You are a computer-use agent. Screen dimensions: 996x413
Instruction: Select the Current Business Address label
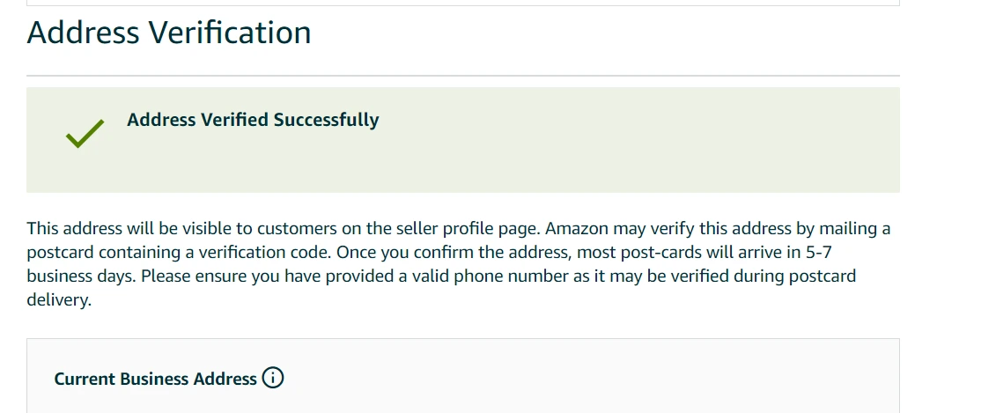155,379
